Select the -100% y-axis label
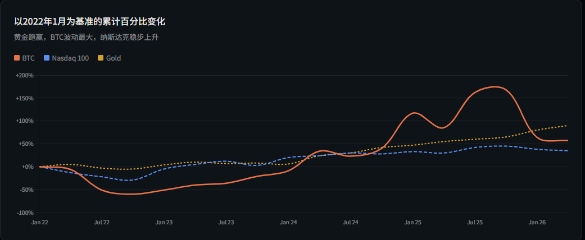The image size is (585, 240). [25, 213]
